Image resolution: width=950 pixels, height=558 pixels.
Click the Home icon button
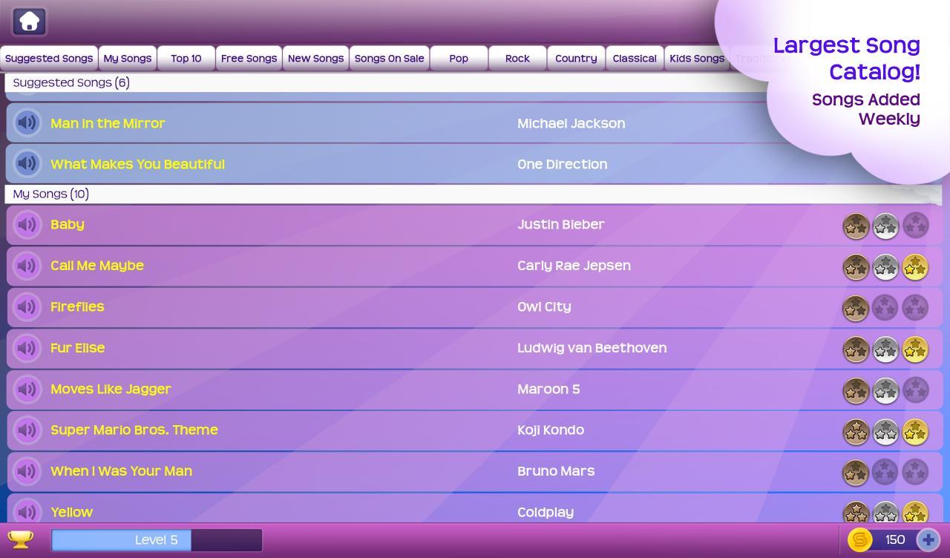pyautogui.click(x=29, y=22)
